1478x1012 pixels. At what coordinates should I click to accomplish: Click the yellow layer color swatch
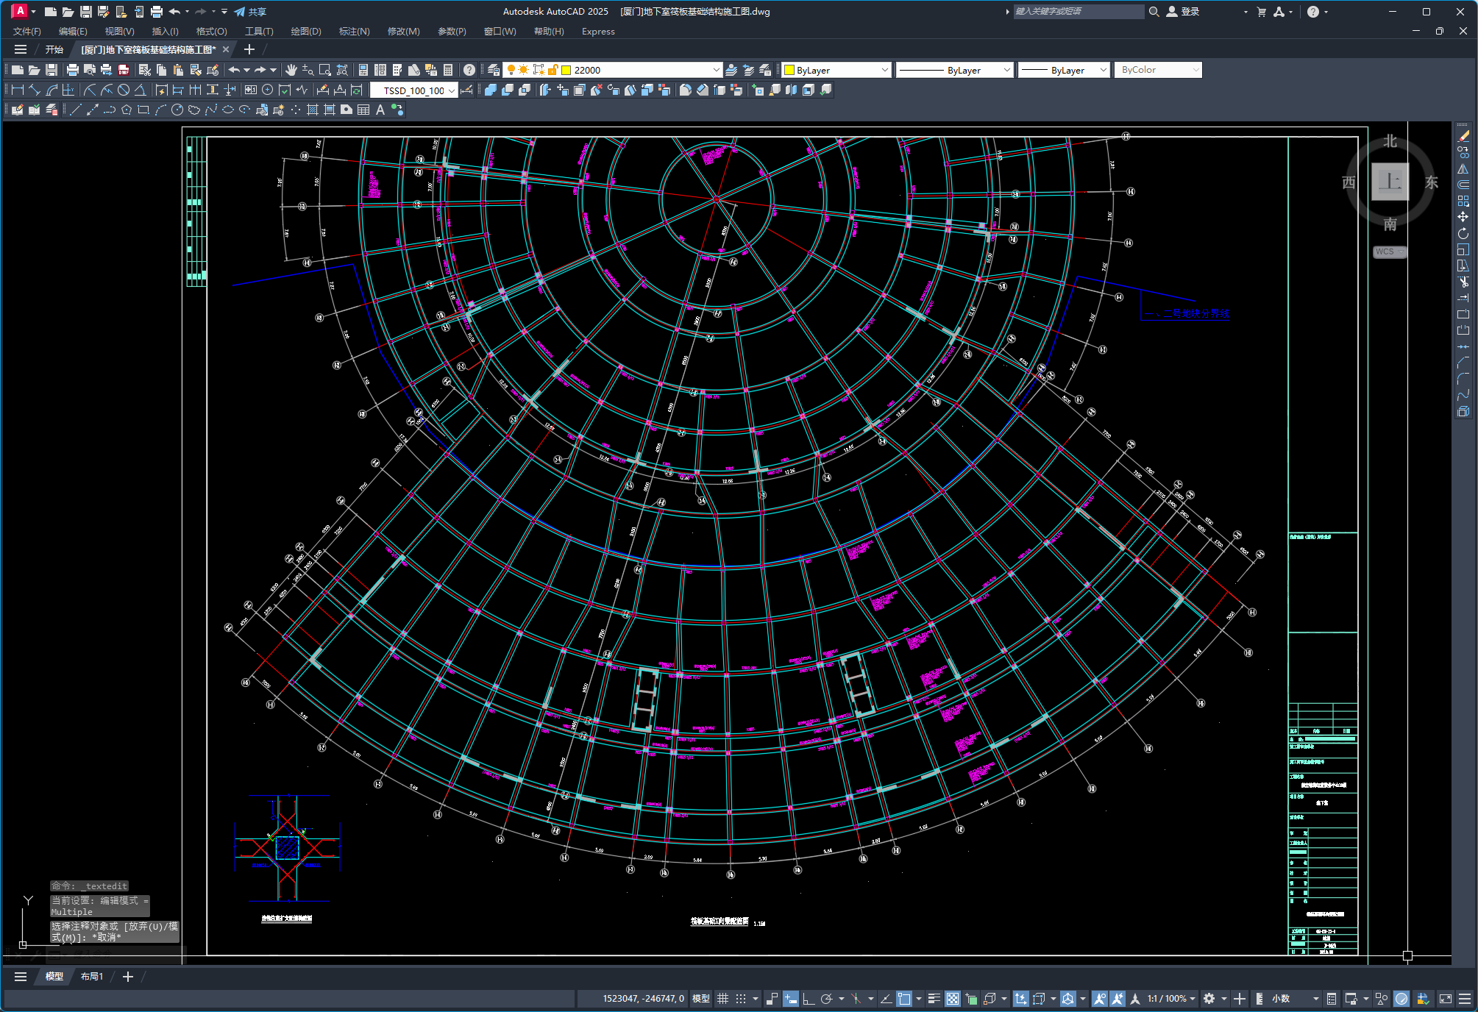(566, 71)
